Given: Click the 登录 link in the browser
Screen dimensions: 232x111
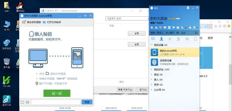Looking at the screenshot, I should click(x=210, y=38).
